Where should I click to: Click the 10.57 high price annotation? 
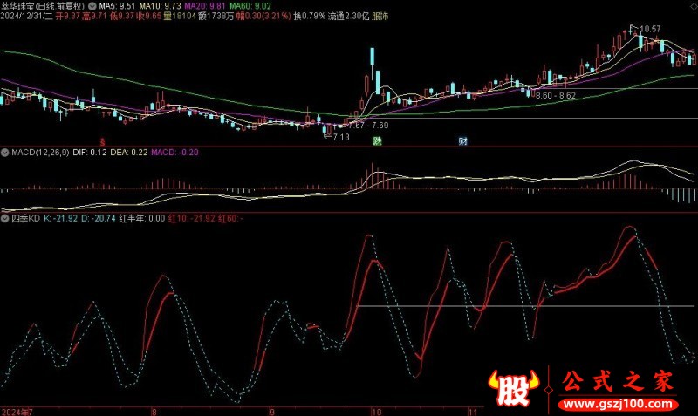point(650,30)
